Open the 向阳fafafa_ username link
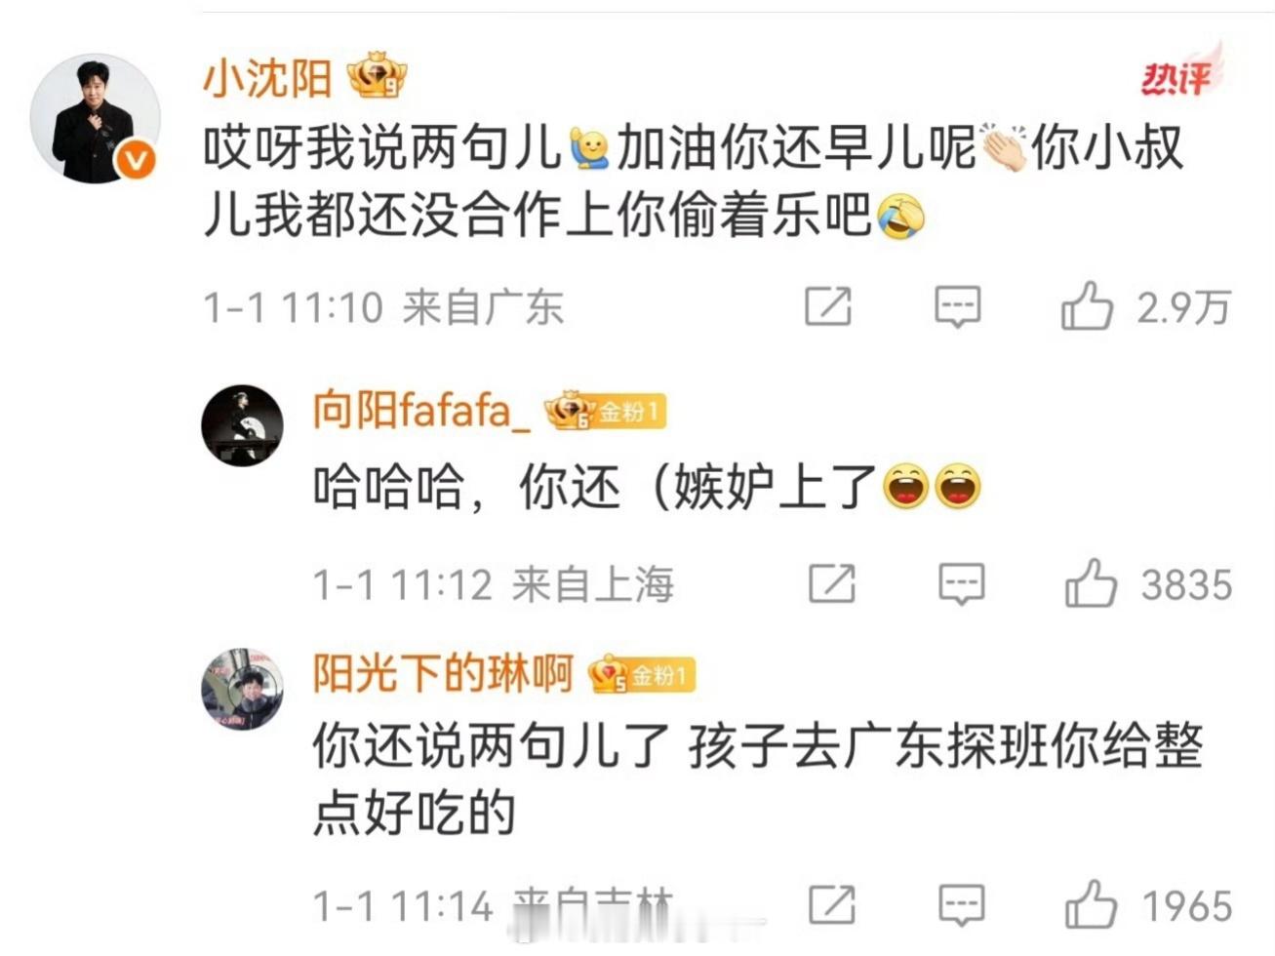The width and height of the screenshot is (1275, 956). tap(421, 409)
